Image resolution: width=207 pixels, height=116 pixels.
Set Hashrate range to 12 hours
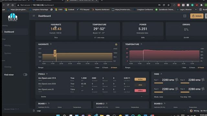click(105, 67)
